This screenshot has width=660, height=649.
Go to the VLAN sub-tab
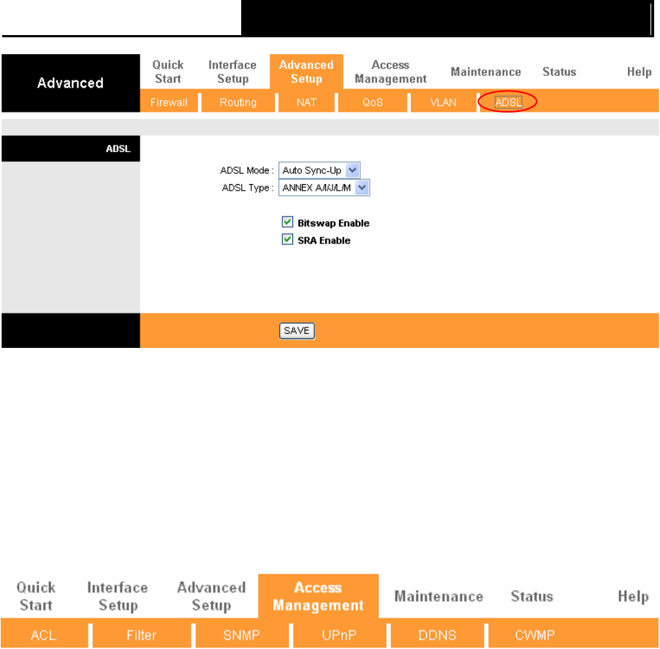pyautogui.click(x=443, y=102)
